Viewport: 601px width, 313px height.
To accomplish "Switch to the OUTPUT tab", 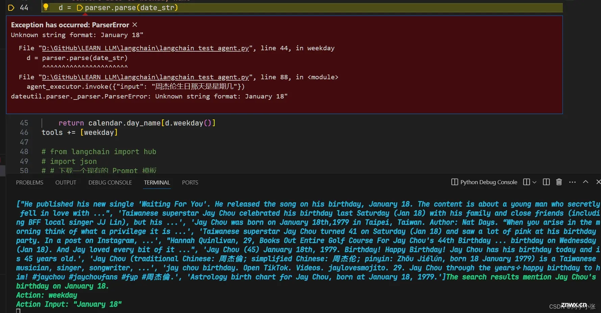I will [x=66, y=182].
